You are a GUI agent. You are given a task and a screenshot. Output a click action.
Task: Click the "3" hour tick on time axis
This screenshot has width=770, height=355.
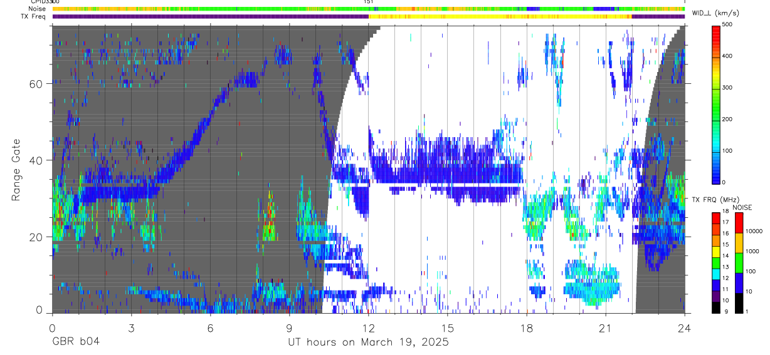click(131, 327)
